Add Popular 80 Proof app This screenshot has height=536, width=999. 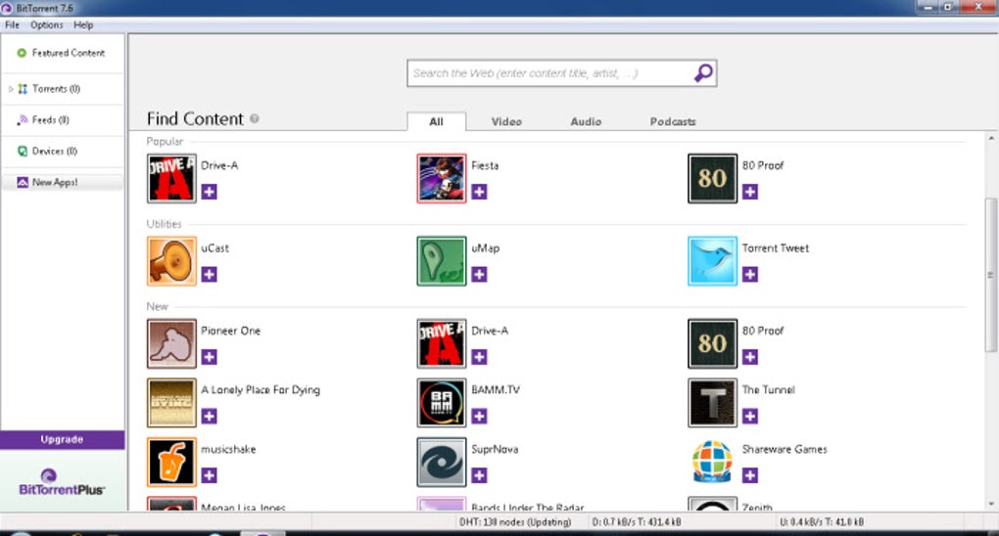[750, 192]
